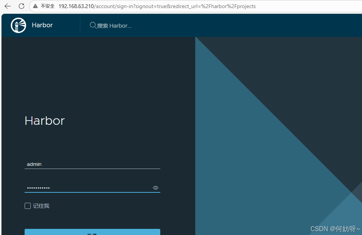The height and width of the screenshot is (235, 362).
Task: Click the 记住我 label text
Action: (x=41, y=206)
